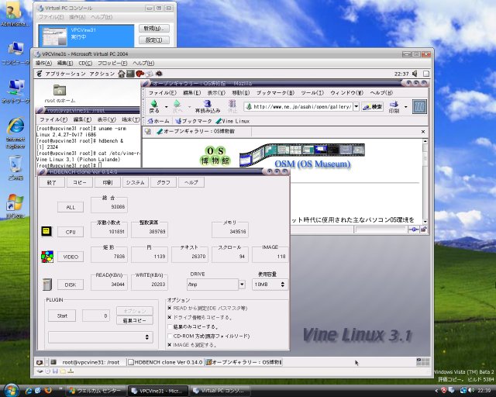Click the Mozilla Back (戻る) arrow icon
Screen dimensions: 496x397
coord(154,104)
